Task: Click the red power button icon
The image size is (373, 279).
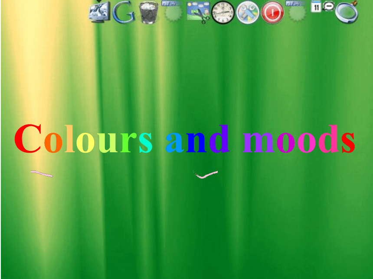Action: pos(272,13)
